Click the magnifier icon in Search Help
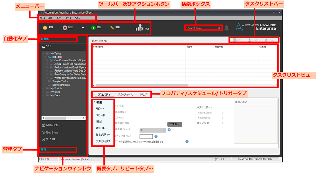 219,28
